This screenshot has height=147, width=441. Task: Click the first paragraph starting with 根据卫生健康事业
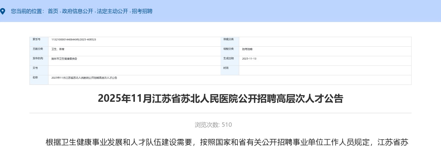[x=227, y=142]
